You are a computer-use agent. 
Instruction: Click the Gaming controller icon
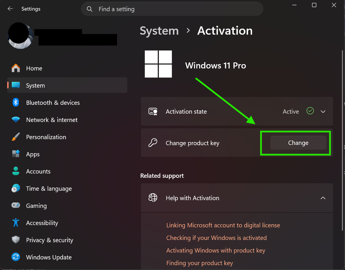[x=16, y=205]
